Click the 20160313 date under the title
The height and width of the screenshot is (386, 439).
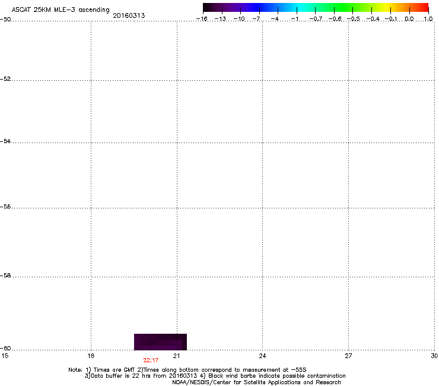pyautogui.click(x=129, y=15)
